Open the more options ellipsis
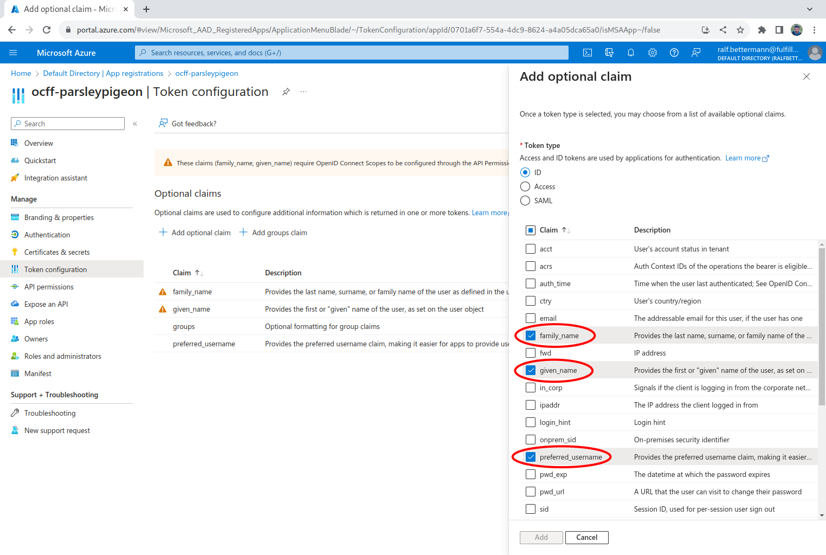 click(x=304, y=92)
